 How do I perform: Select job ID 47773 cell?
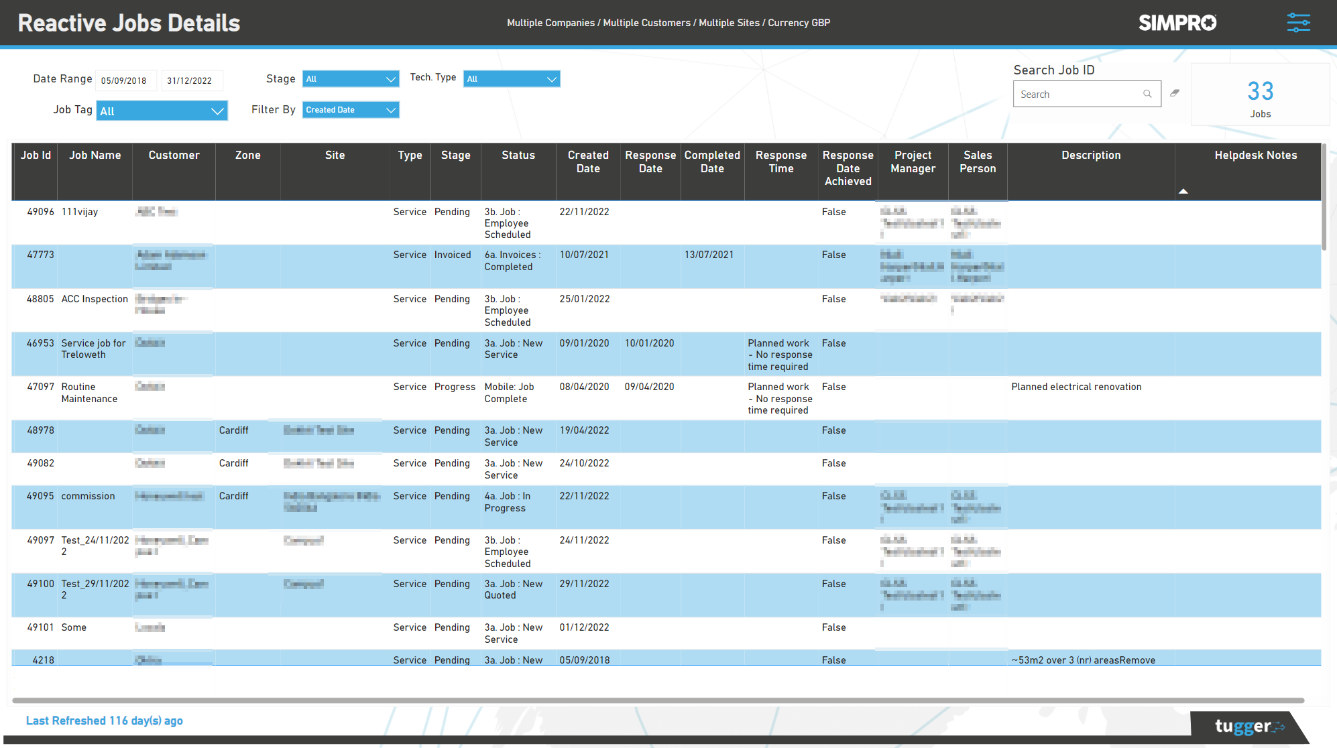[x=41, y=255]
